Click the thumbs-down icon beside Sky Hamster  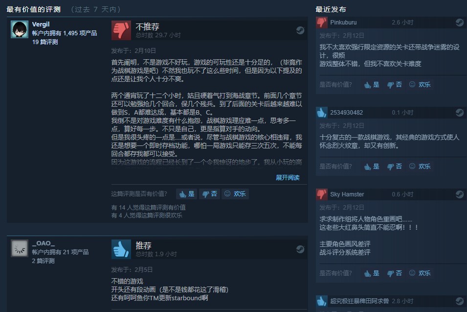322,194
